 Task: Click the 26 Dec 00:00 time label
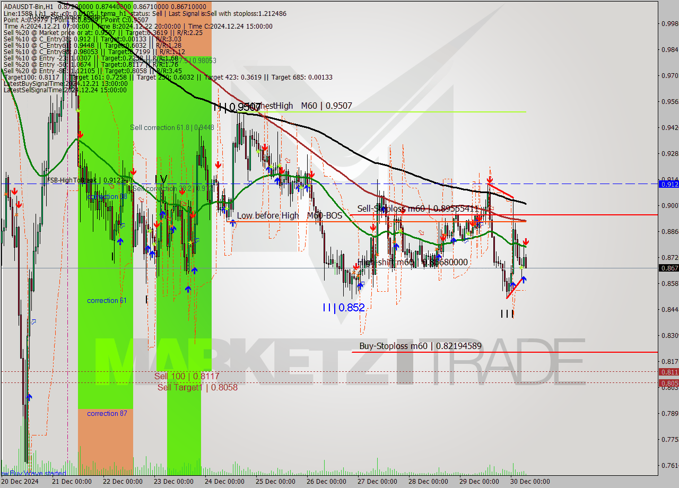coord(326,482)
